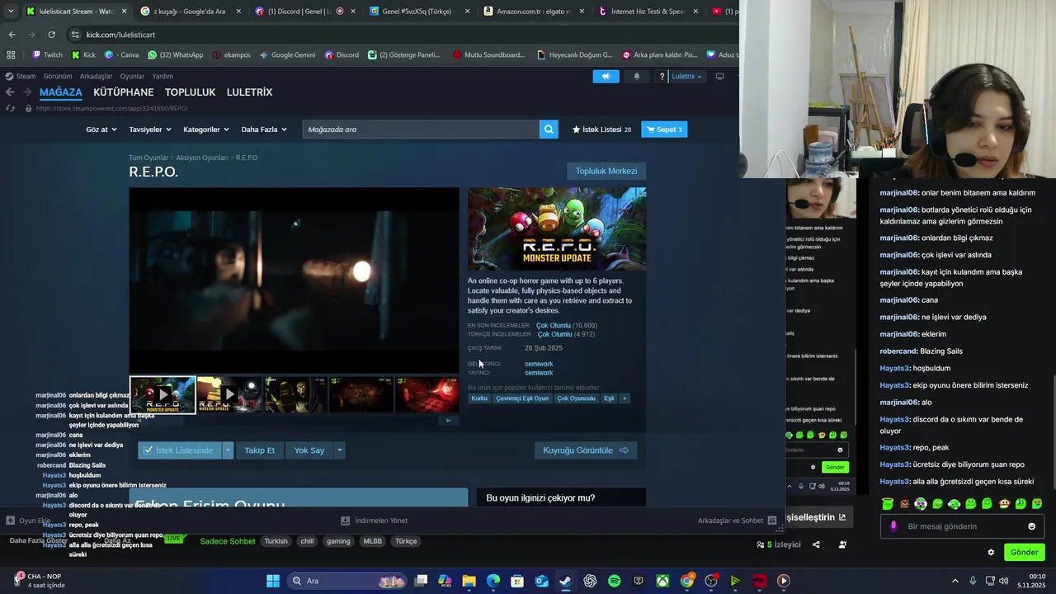Open LULETRIX profile tab
Viewport: 1056px width, 594px height.
[249, 92]
